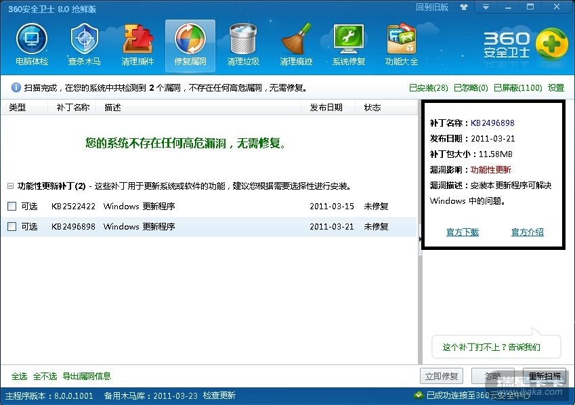The height and width of the screenshot is (405, 575).
Task: Open 电脑体检 computer checkup
Action: pyautogui.click(x=32, y=45)
